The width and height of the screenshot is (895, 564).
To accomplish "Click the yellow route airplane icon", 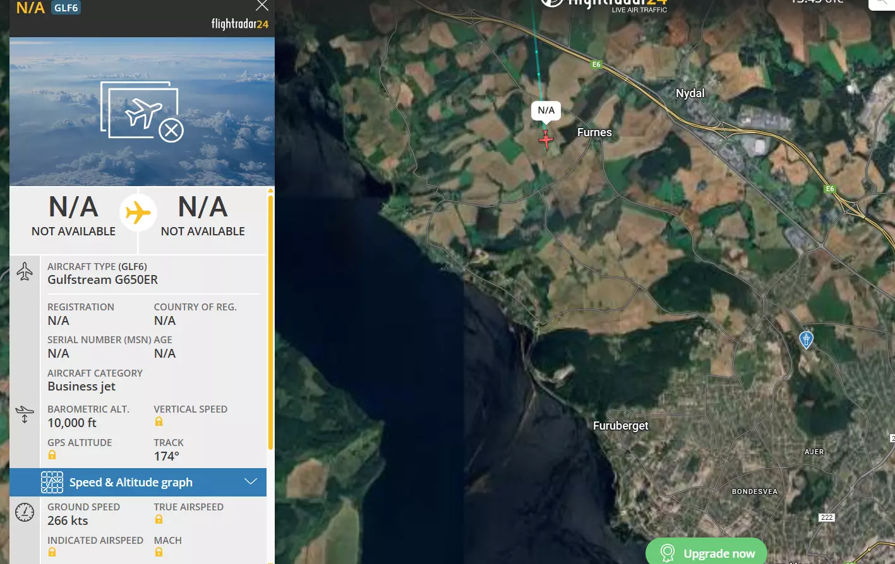I will click(138, 213).
